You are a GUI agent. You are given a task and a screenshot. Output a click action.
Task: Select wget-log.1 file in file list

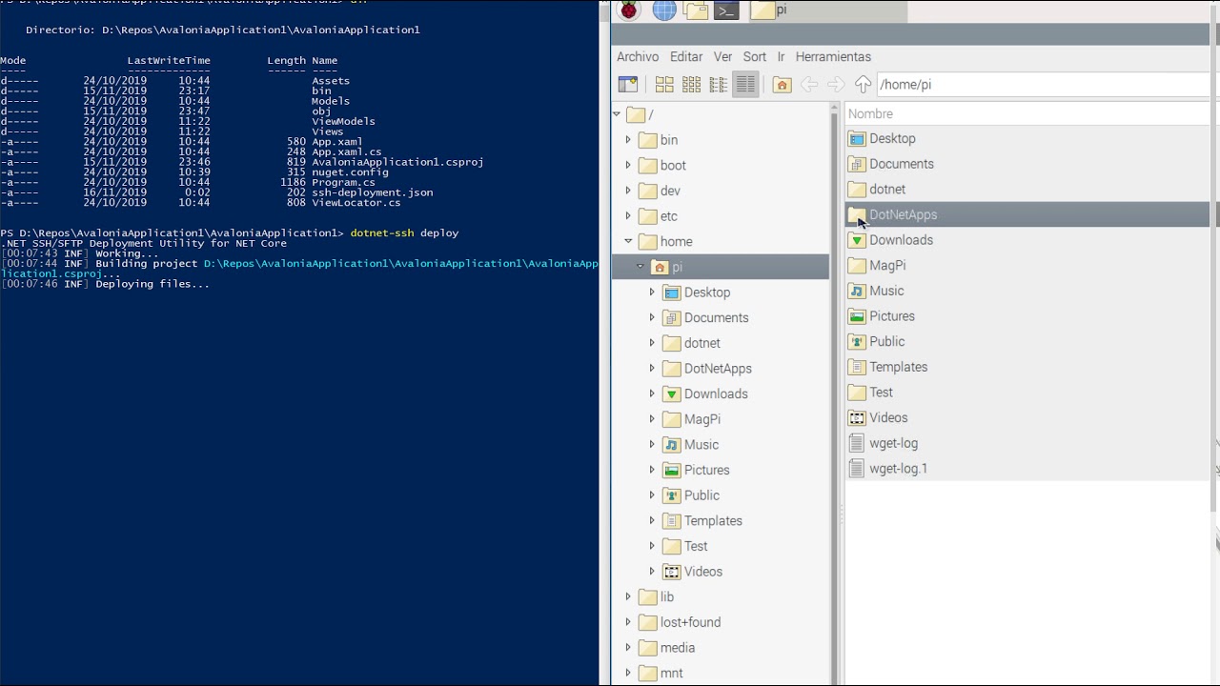1027,469
